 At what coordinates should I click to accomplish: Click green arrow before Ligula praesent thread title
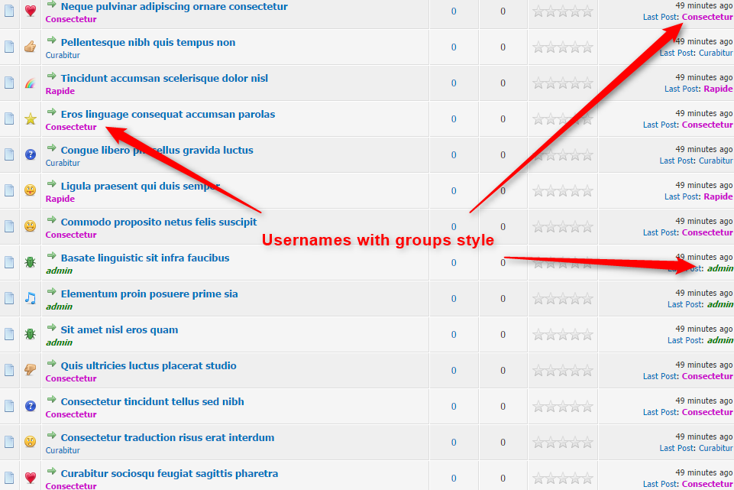pyautogui.click(x=52, y=184)
